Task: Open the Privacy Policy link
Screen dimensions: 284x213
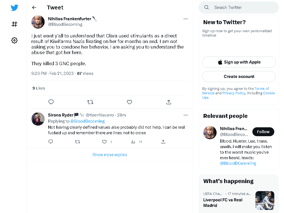Action: (234, 93)
